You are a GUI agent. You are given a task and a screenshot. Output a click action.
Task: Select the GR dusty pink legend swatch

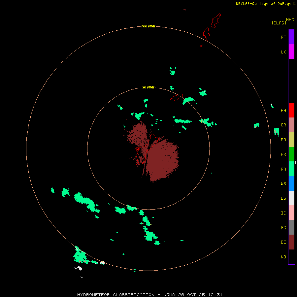pos(291,125)
